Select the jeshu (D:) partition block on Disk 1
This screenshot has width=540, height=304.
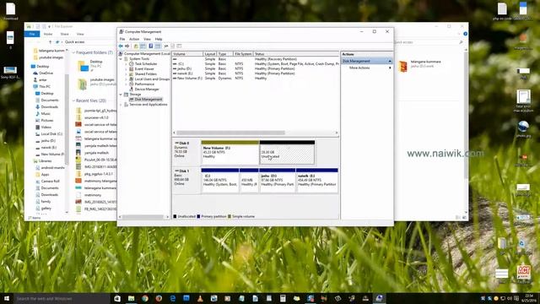tap(278, 180)
